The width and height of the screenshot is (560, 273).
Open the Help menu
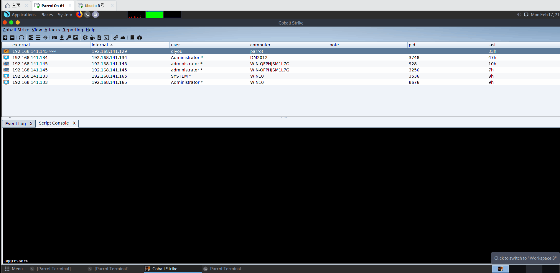tap(90, 30)
